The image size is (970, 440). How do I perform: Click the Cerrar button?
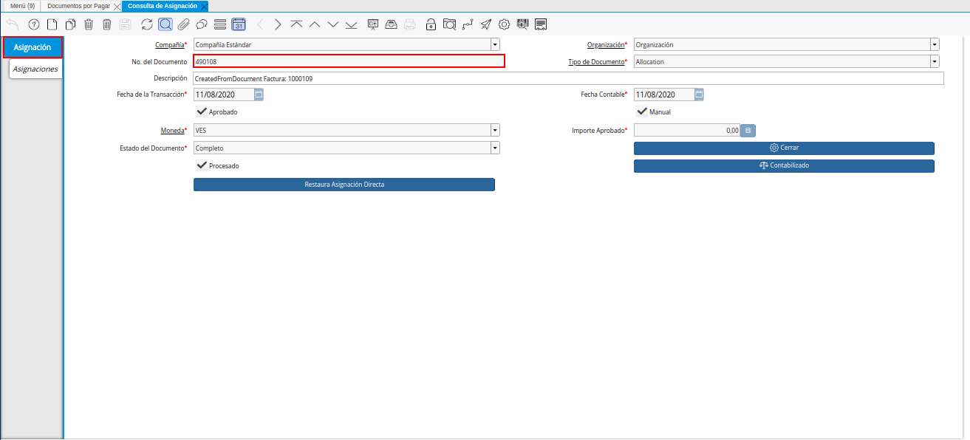point(784,148)
